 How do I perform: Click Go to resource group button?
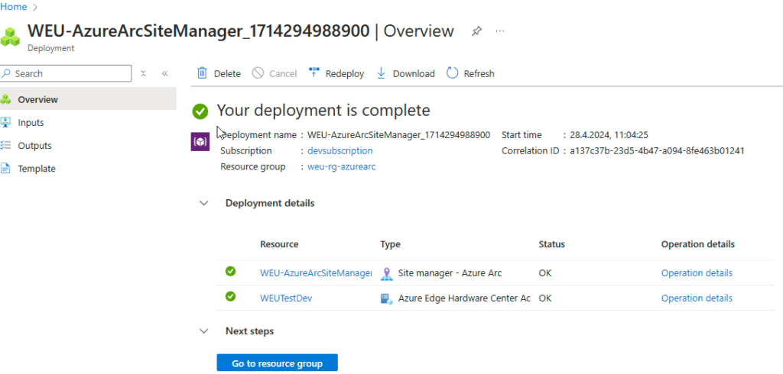click(x=277, y=363)
